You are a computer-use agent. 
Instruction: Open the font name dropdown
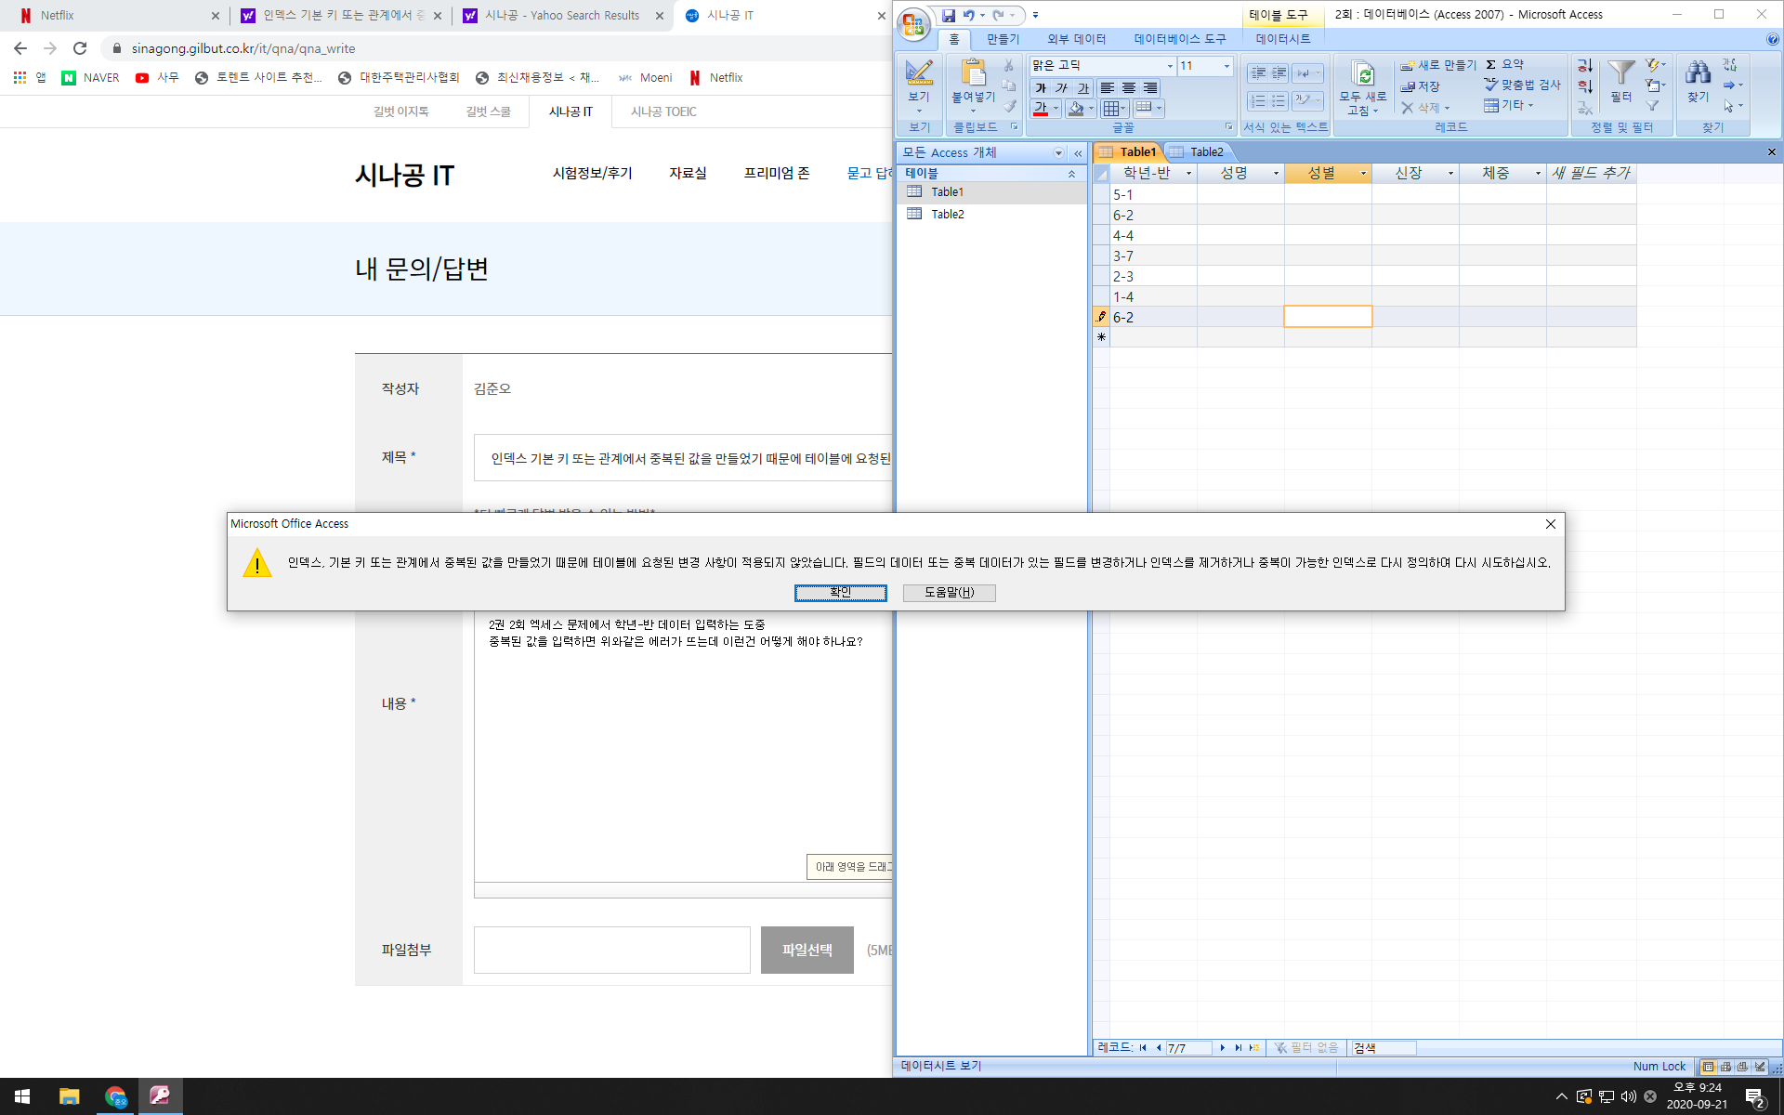[1169, 66]
